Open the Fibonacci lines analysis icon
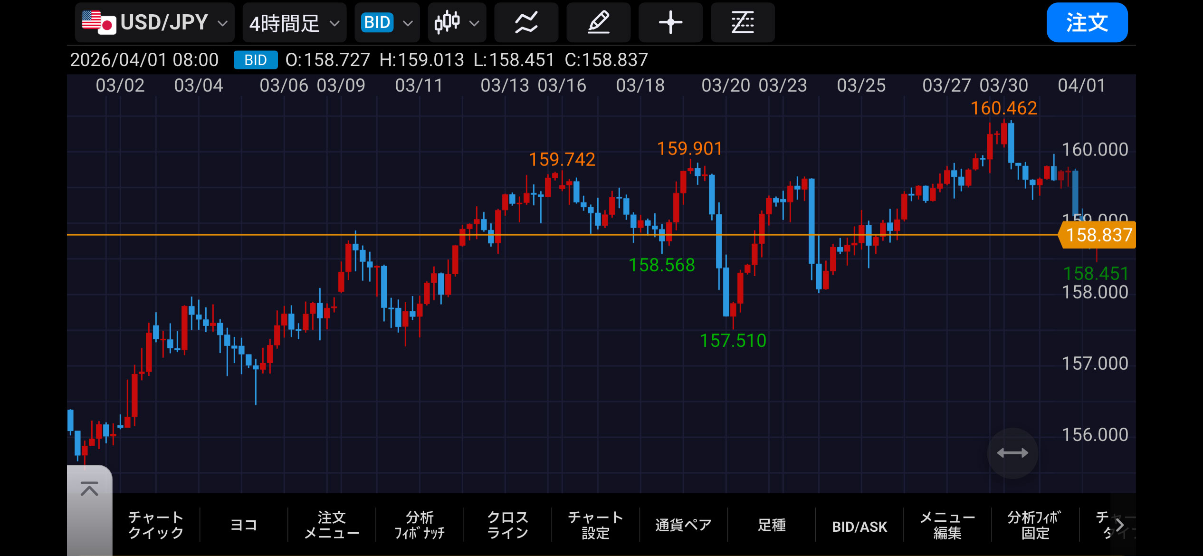Image resolution: width=1203 pixels, height=556 pixels. [x=742, y=22]
